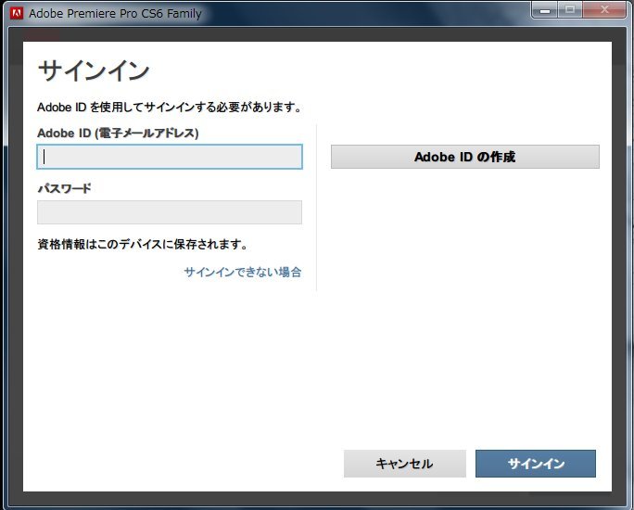Click the text Adobe ID を使用してサインインする必要があります。
The width and height of the screenshot is (634, 510).
click(x=170, y=108)
